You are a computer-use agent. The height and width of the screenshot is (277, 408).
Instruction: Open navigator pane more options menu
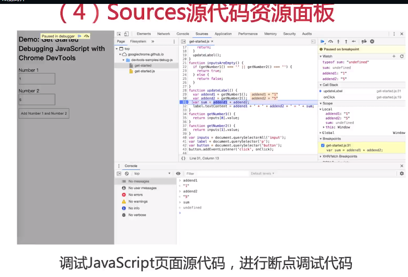[x=174, y=41]
